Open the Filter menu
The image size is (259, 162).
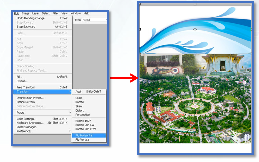[55, 13]
